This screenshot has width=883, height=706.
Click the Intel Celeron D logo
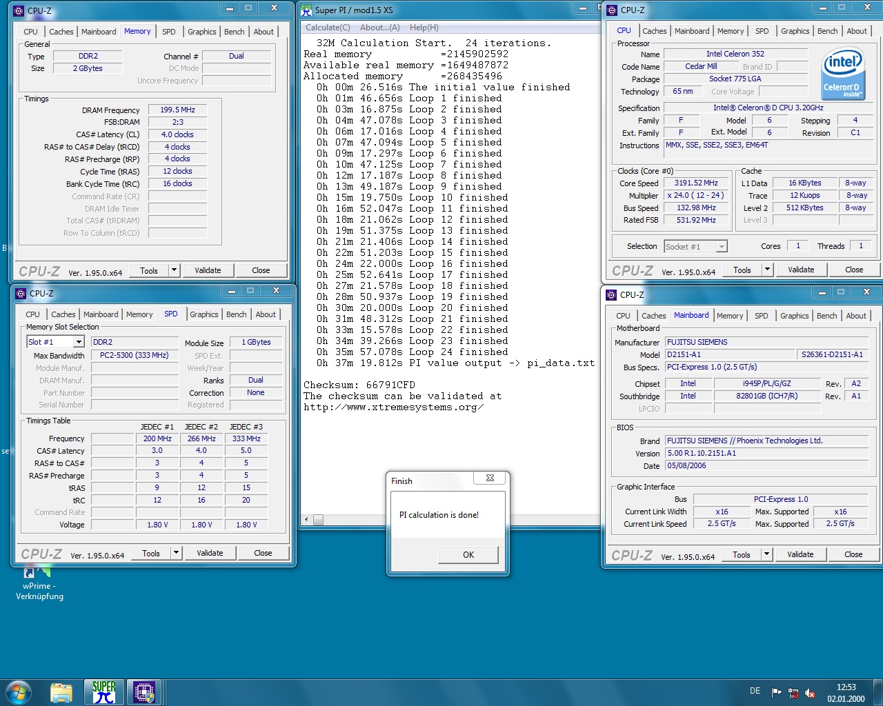(x=843, y=74)
